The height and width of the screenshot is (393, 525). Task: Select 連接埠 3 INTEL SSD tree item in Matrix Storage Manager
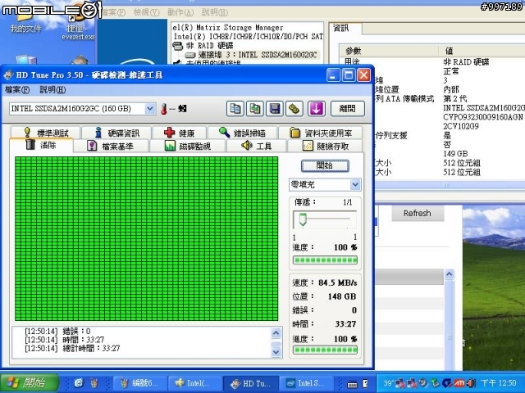(x=257, y=55)
